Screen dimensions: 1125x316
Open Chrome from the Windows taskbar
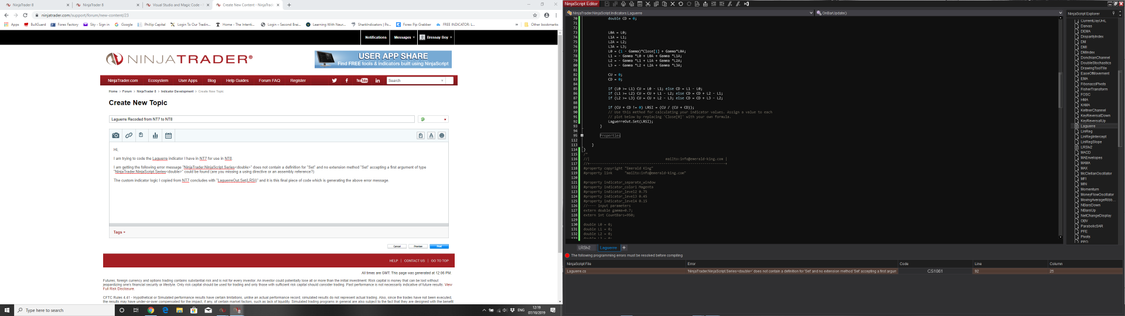tap(151, 310)
